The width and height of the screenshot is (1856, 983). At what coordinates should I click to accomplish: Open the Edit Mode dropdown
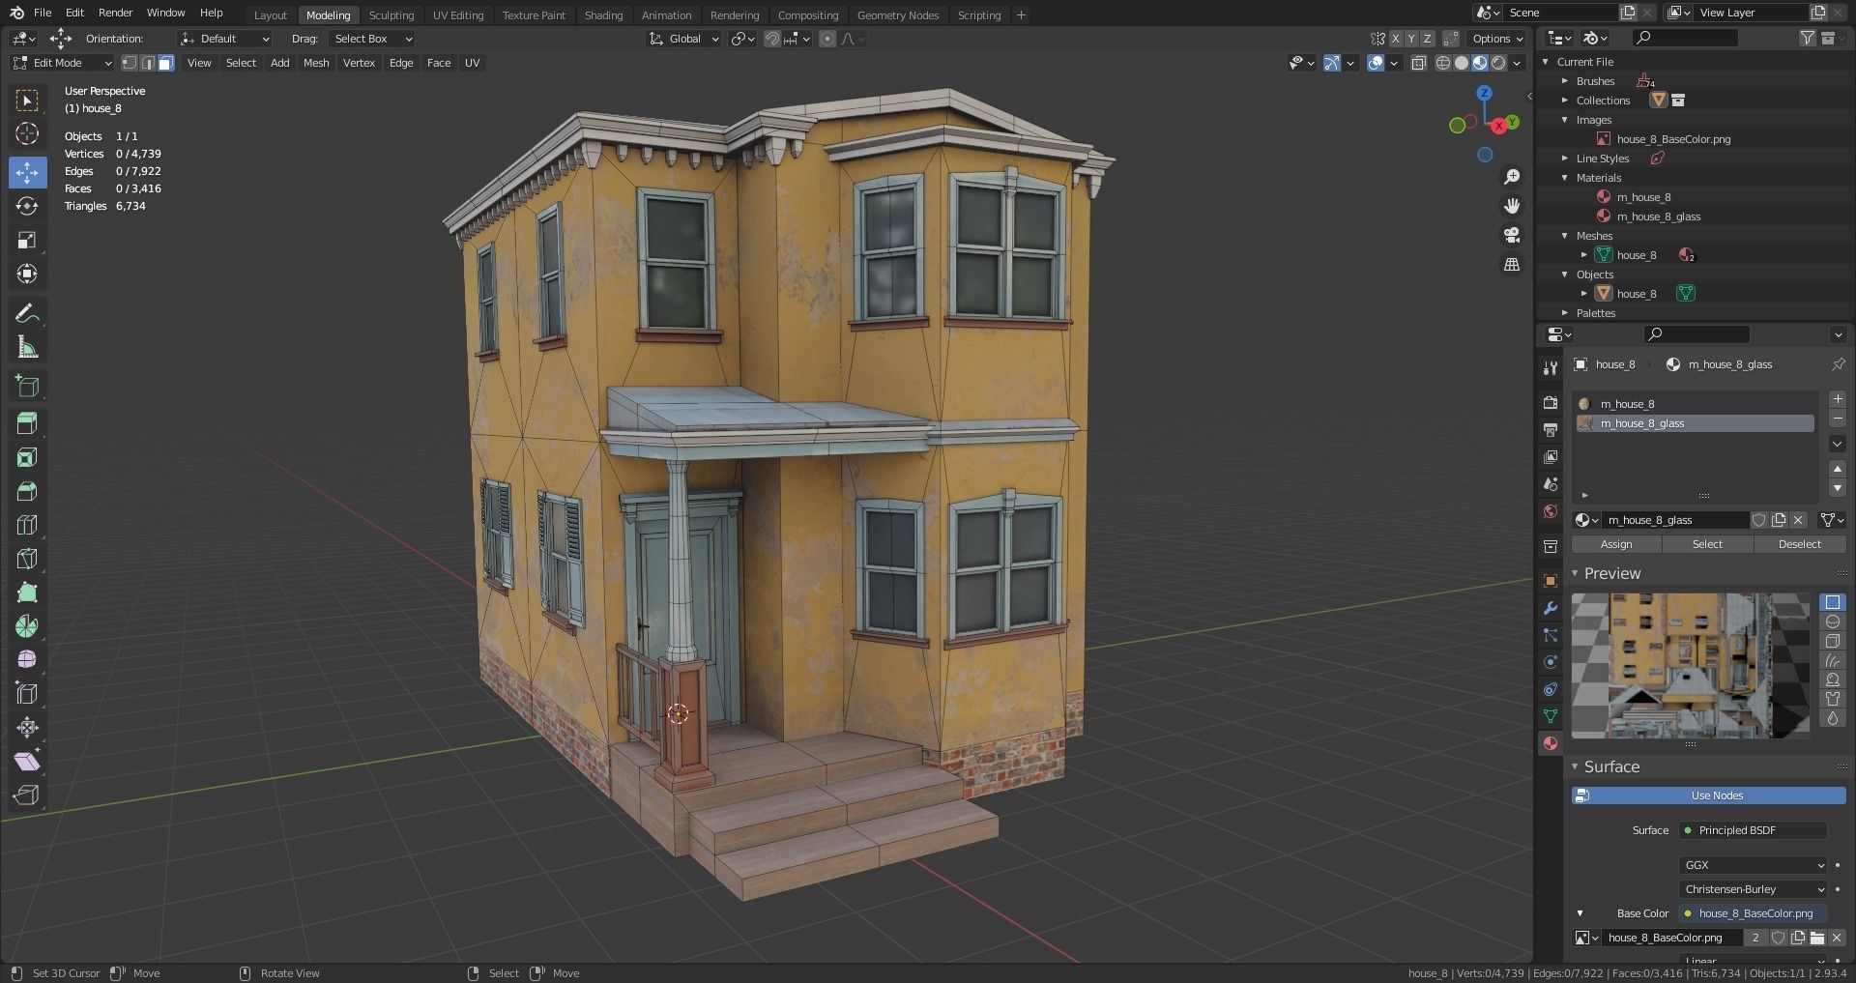pos(62,63)
